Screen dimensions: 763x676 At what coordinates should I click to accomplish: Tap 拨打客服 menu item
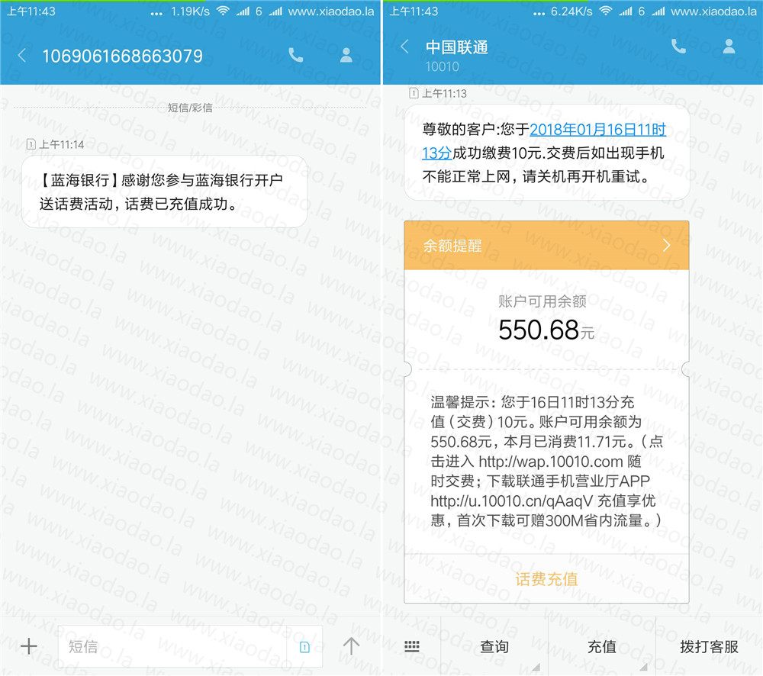click(x=709, y=646)
